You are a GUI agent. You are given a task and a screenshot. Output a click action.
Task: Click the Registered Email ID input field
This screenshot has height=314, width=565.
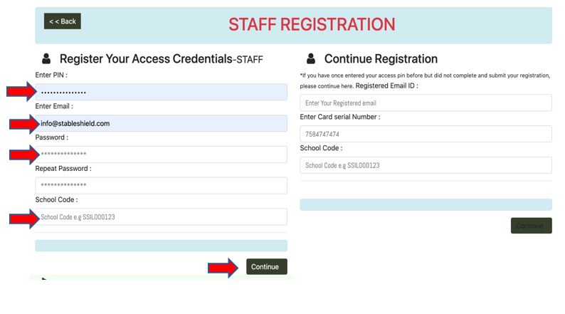pos(426,103)
